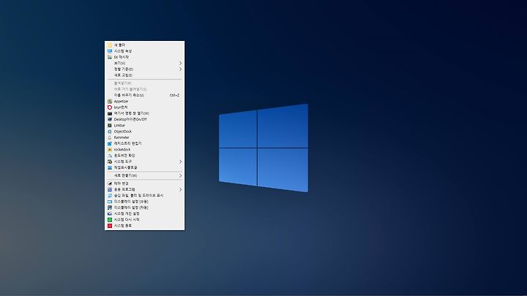Image resolution: width=527 pixels, height=296 pixels.
Task: Click the Desktop아이콘On/Off icon
Action: pos(110,119)
